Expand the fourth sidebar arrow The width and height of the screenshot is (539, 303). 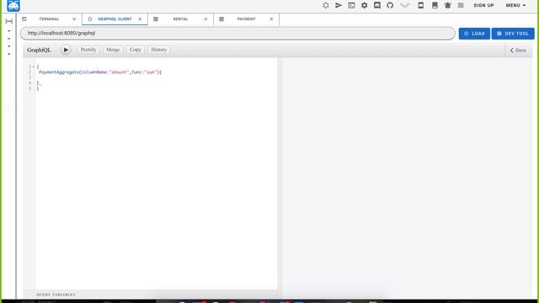coord(9,54)
